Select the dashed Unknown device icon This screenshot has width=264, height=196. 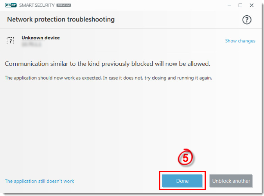[11, 41]
